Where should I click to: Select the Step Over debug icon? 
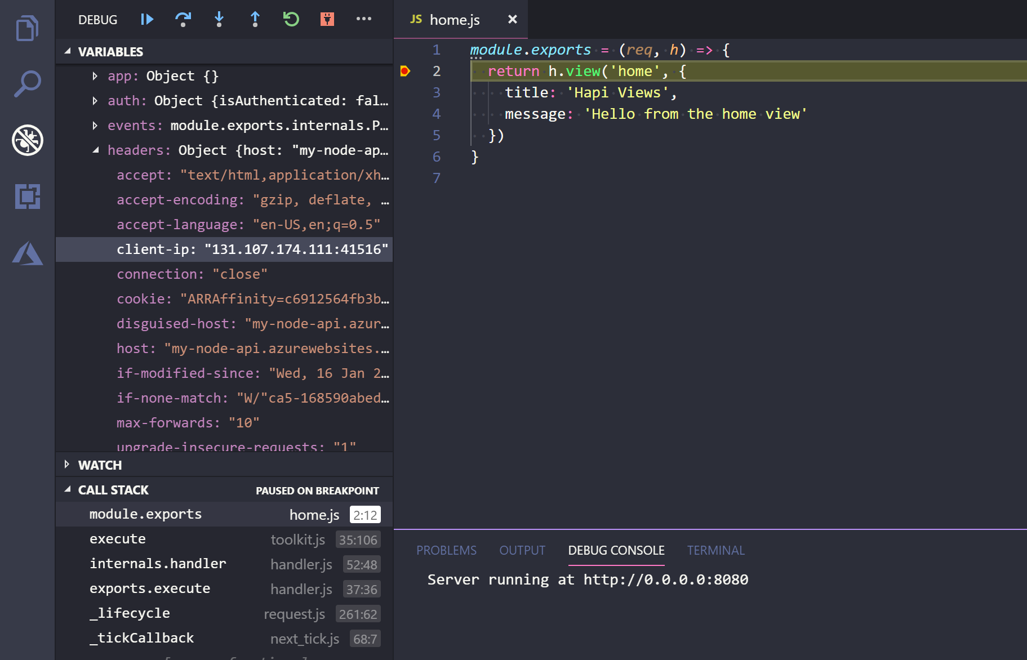183,19
